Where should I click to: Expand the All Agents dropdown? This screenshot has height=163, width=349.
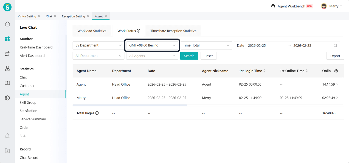[152, 56]
